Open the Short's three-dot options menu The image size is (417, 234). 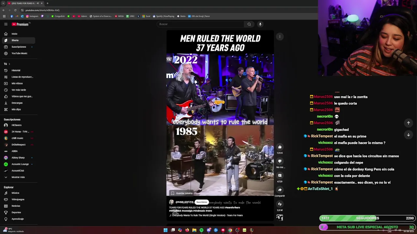pos(280,37)
